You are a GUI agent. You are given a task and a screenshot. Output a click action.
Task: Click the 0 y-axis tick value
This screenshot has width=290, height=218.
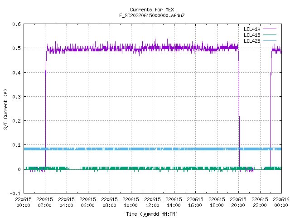pos(19,169)
